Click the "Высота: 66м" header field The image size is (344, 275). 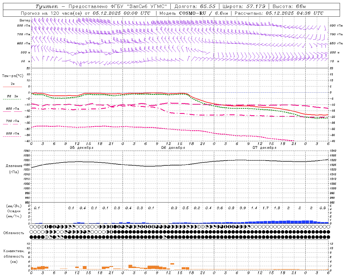pyautogui.click(x=289, y=6)
